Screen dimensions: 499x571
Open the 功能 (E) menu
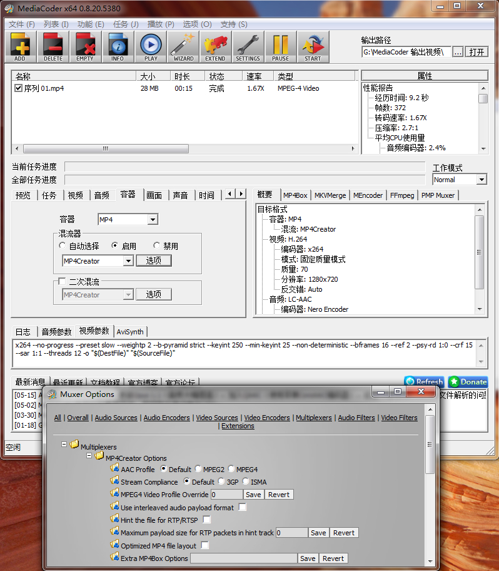point(91,24)
